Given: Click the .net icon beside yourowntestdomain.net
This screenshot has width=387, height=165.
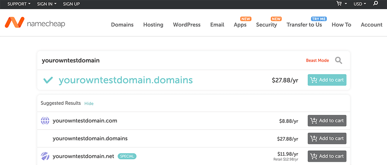Looking at the screenshot, I should [45, 156].
